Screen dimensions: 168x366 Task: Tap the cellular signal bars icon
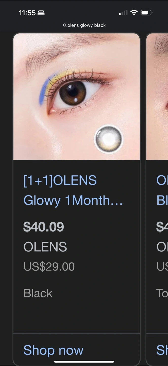123,13
